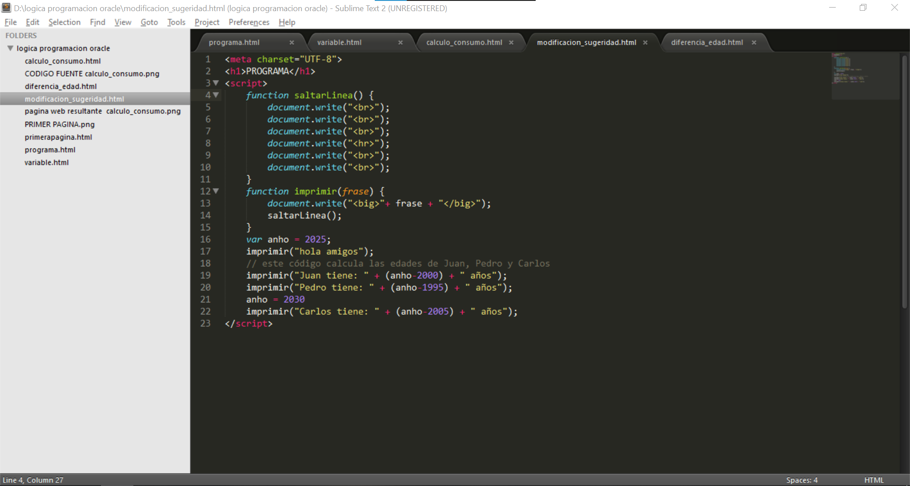Image resolution: width=910 pixels, height=486 pixels.
Task: Select the Tools menu
Action: click(x=177, y=22)
